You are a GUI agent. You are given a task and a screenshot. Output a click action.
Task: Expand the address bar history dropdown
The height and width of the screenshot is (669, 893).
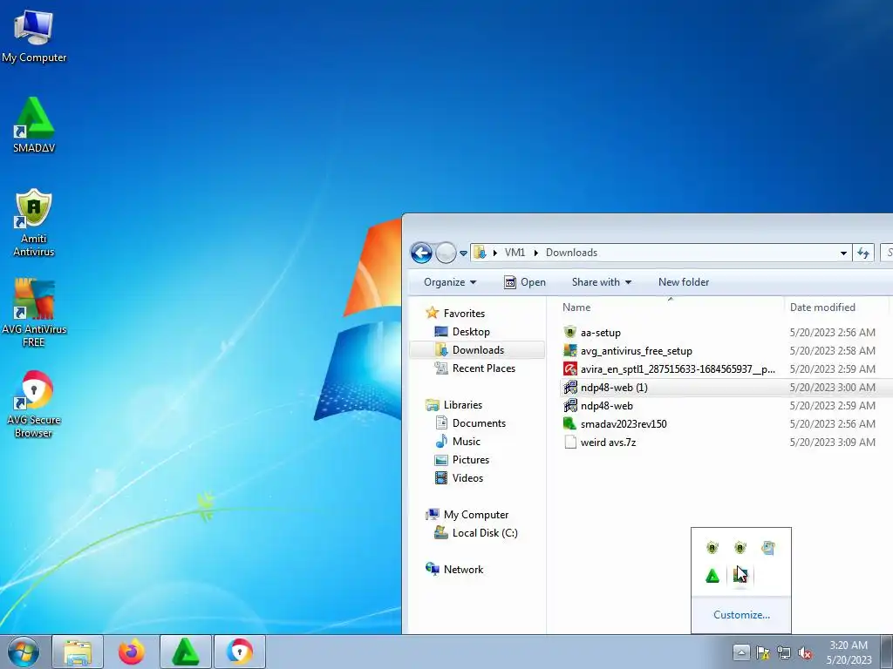point(843,253)
